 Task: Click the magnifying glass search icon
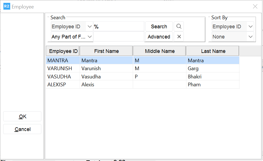tap(179, 27)
